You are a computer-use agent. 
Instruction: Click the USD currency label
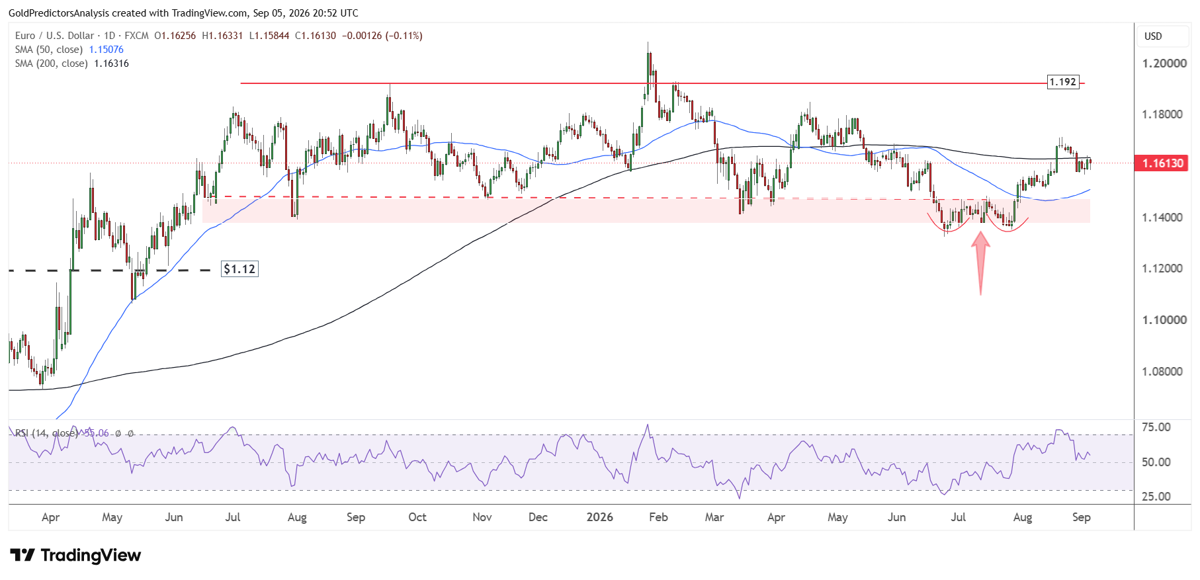pos(1153,36)
